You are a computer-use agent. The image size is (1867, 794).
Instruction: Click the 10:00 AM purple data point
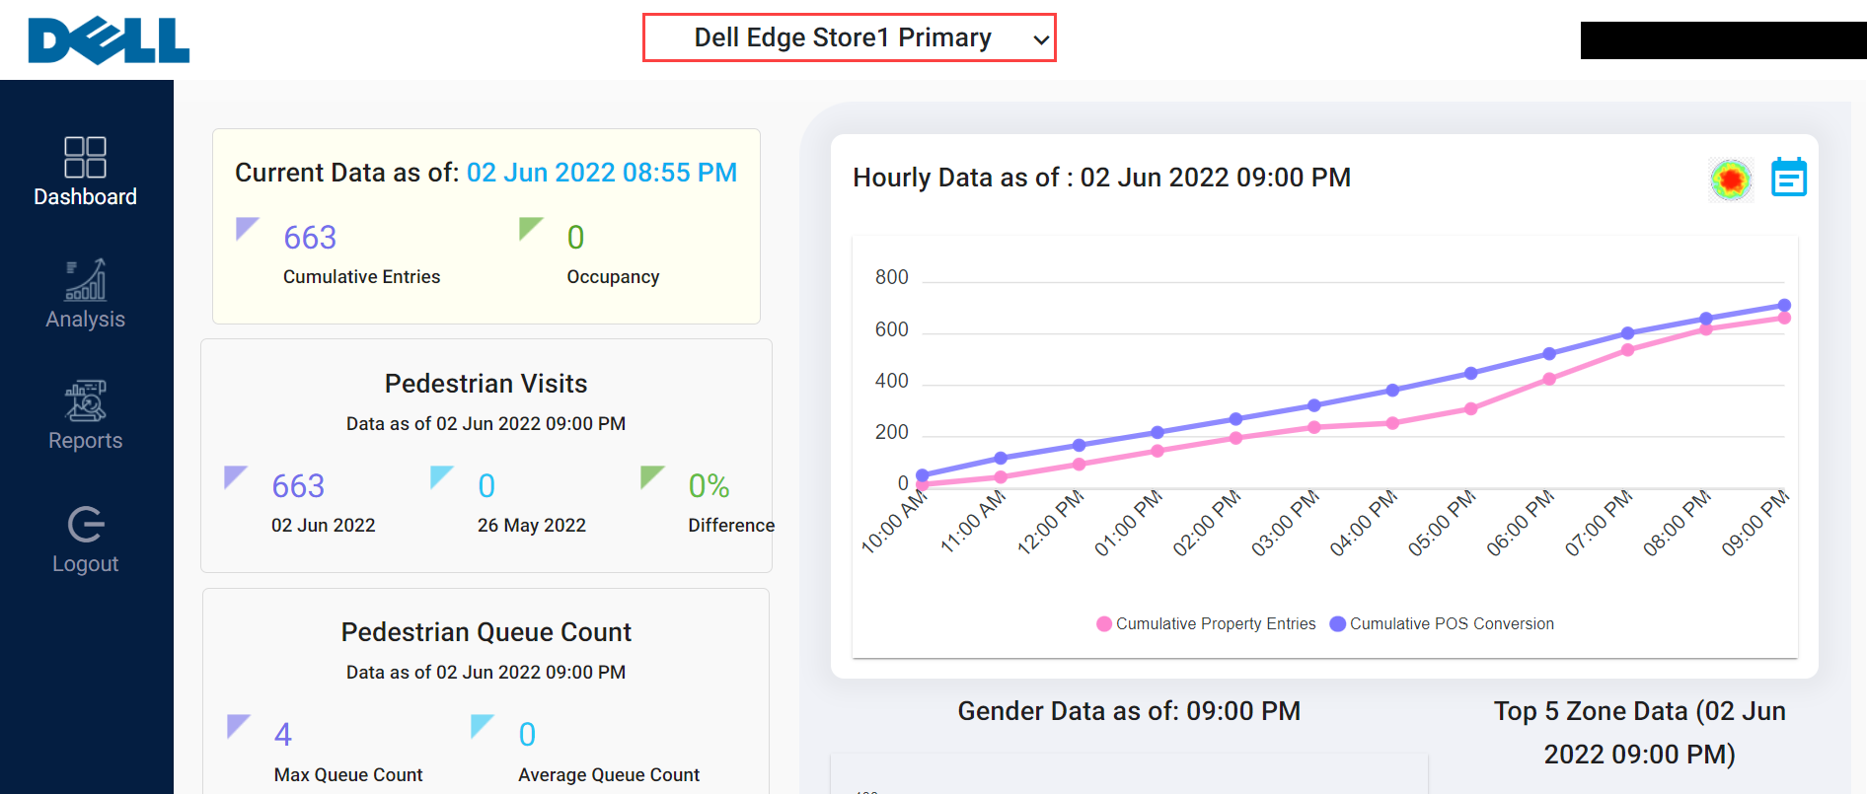pyautogui.click(x=923, y=475)
